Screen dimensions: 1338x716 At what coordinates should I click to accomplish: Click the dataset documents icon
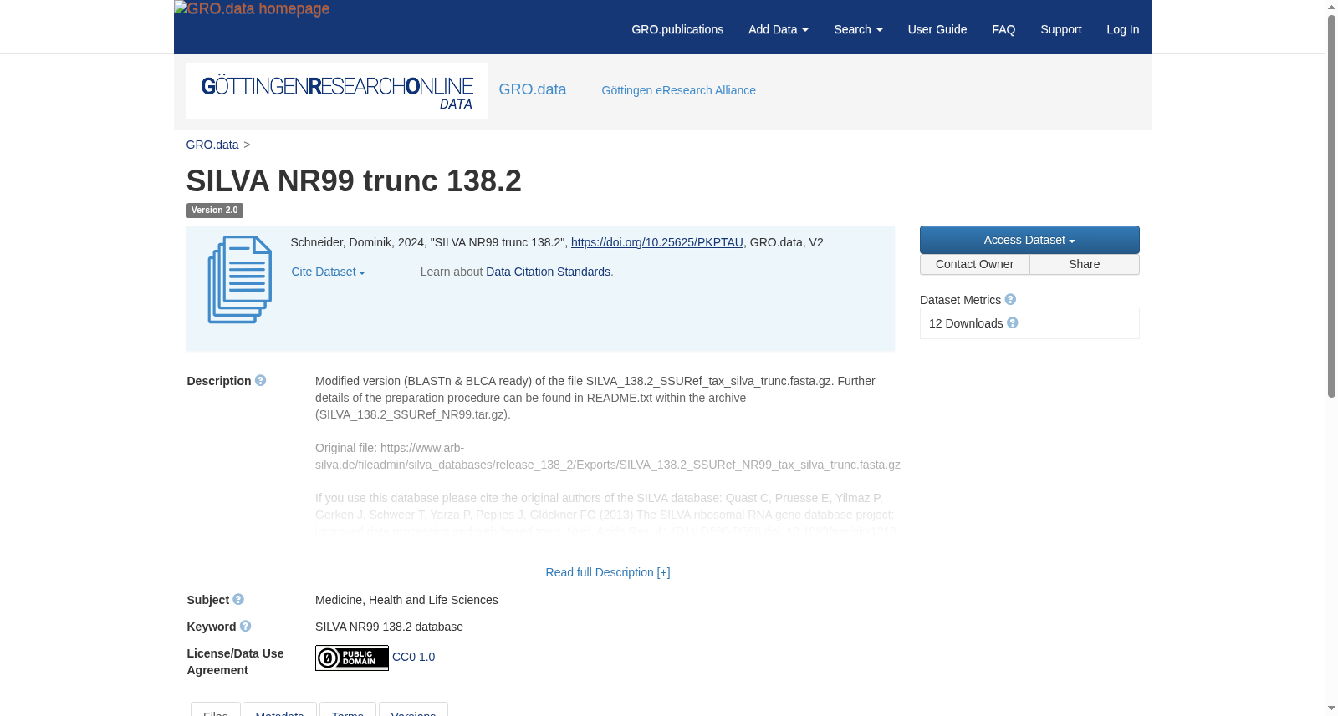point(240,280)
